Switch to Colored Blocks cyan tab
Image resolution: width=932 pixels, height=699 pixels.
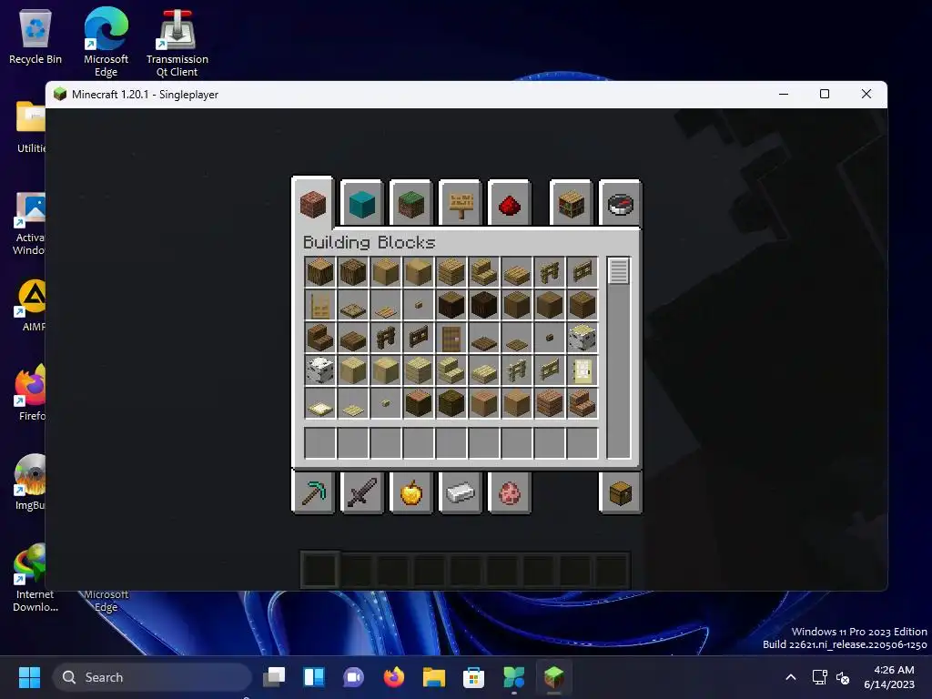(361, 204)
